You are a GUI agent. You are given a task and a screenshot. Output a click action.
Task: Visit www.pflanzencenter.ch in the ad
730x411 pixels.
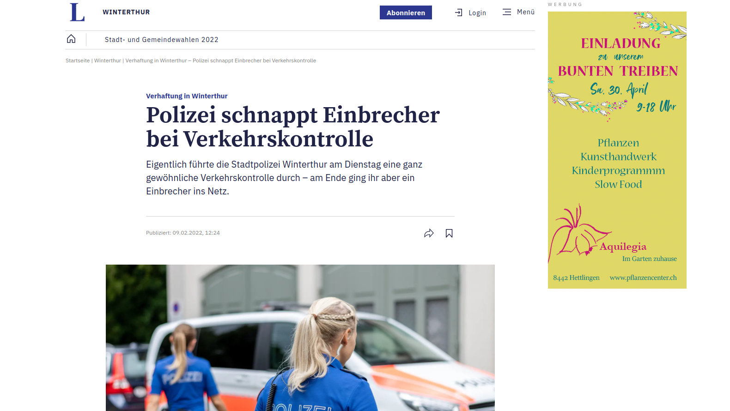coord(643,278)
